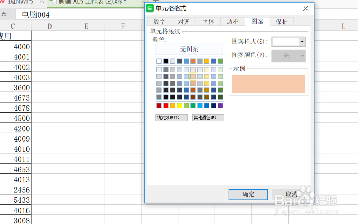
Task: Select the 新建 XLS 工作表(2).xls document tab
Action: pos(97,2)
